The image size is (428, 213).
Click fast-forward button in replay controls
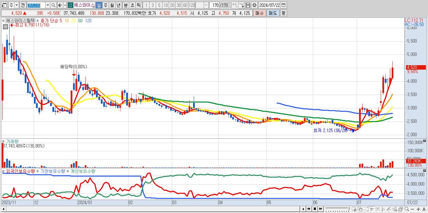[321, 209]
